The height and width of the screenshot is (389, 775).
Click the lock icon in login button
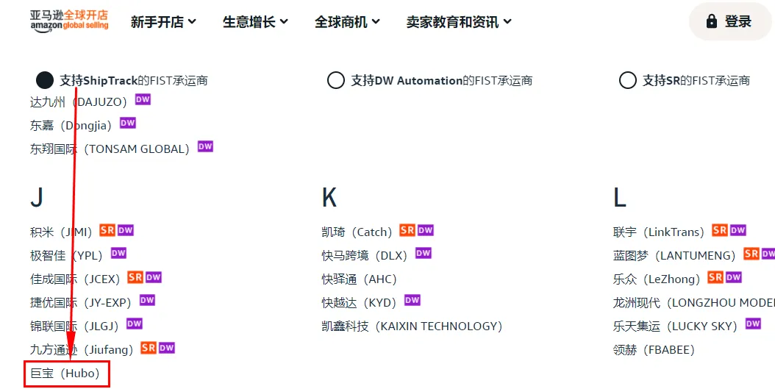pyautogui.click(x=711, y=21)
